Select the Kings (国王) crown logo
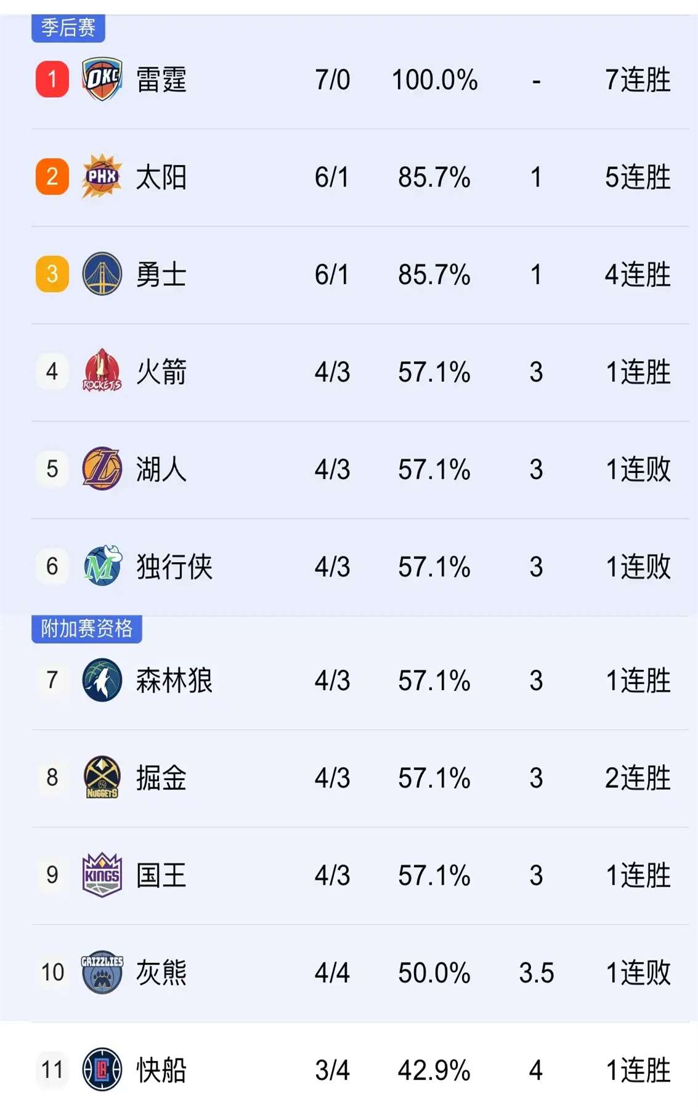Image resolution: width=698 pixels, height=1107 pixels. click(x=102, y=875)
